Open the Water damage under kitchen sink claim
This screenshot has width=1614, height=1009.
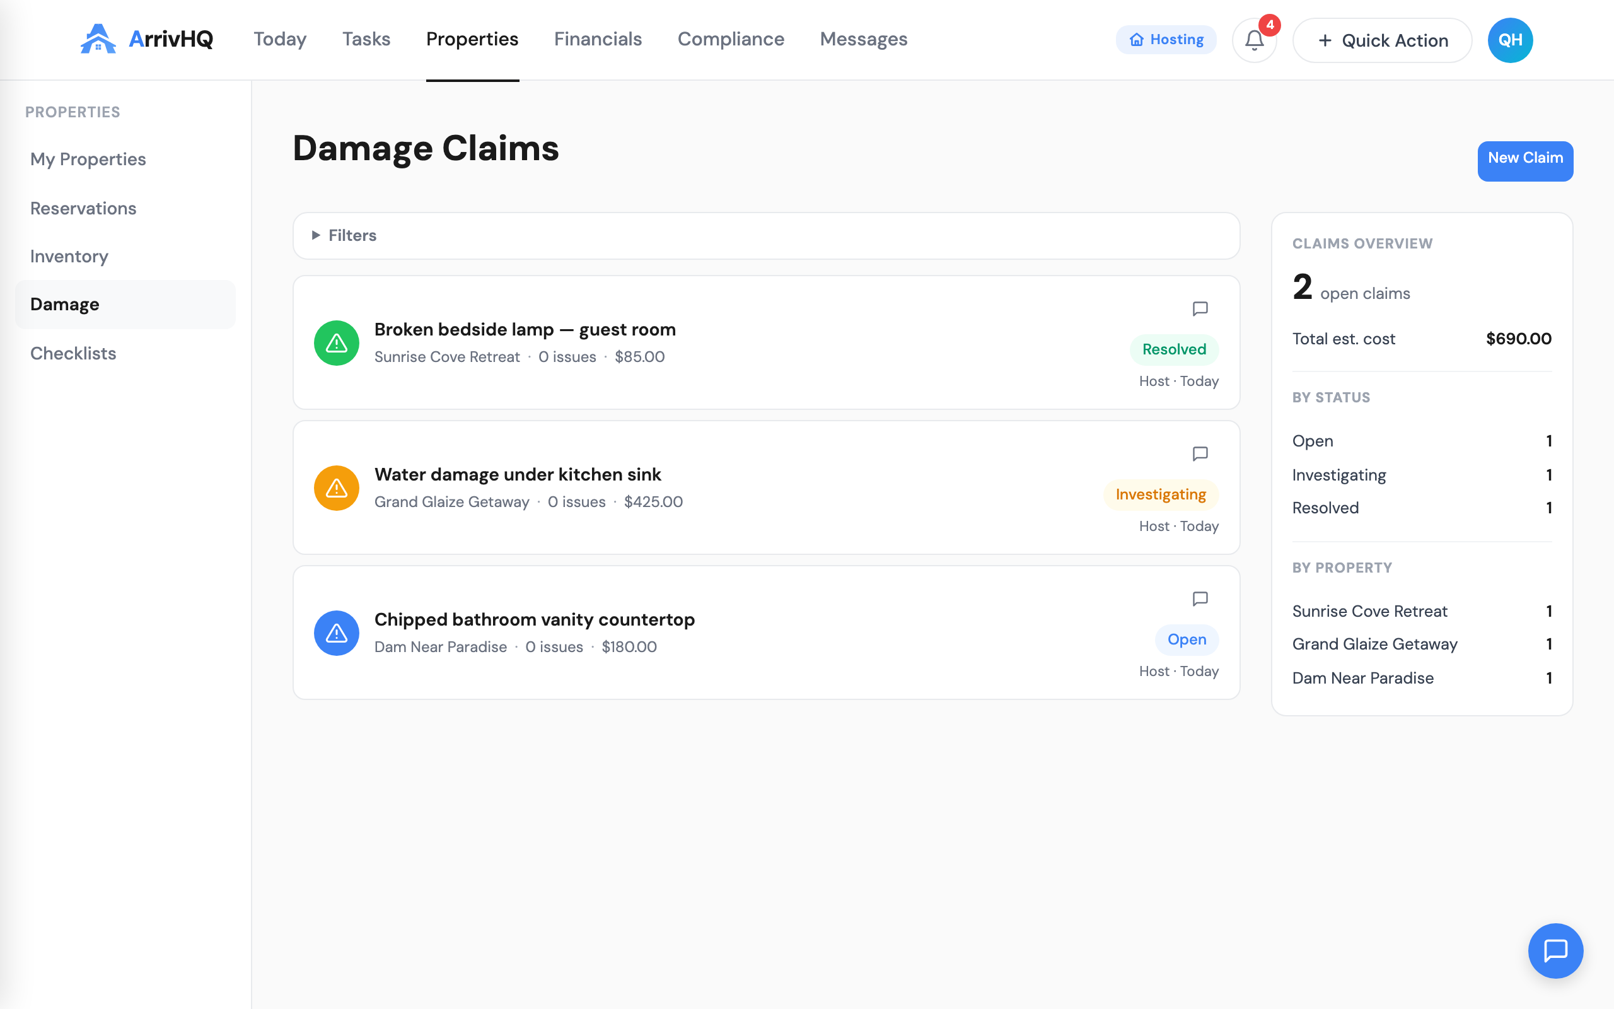[x=518, y=474]
